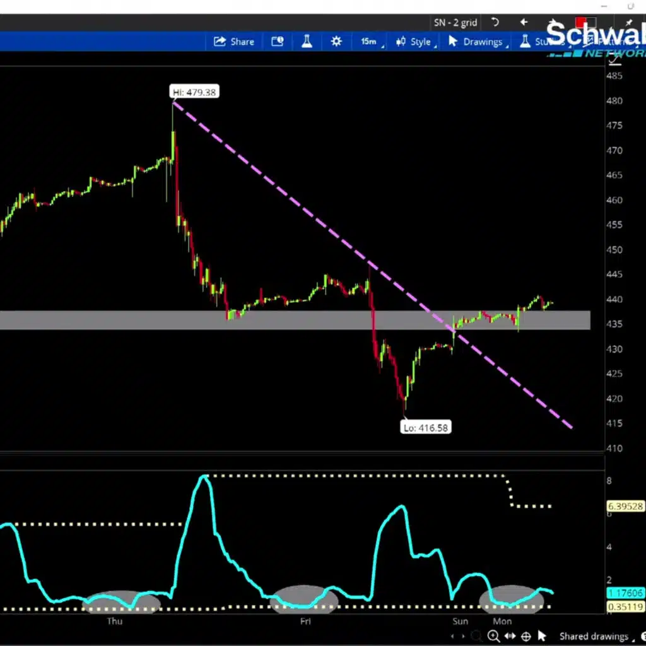Click the back arrow in top bar
The width and height of the screenshot is (646, 646).
point(524,22)
